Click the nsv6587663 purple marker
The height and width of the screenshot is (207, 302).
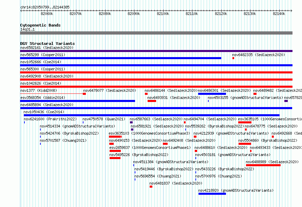point(131,122)
